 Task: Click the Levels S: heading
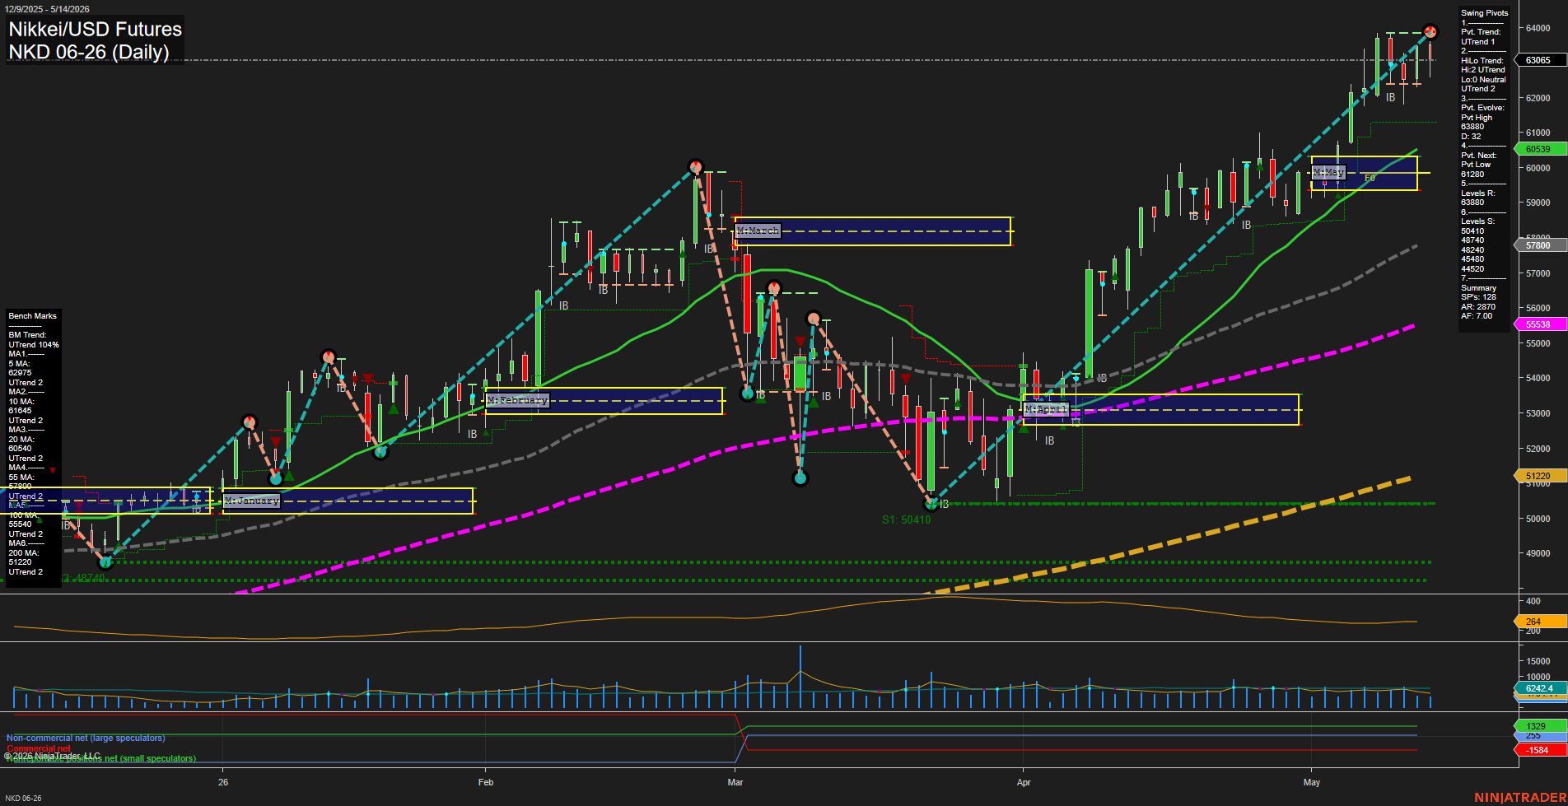(x=1478, y=221)
